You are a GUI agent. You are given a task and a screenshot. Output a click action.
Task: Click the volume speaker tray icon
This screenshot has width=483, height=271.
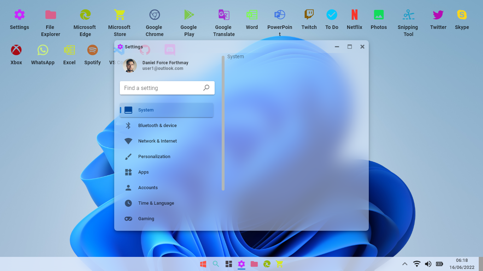click(428, 264)
